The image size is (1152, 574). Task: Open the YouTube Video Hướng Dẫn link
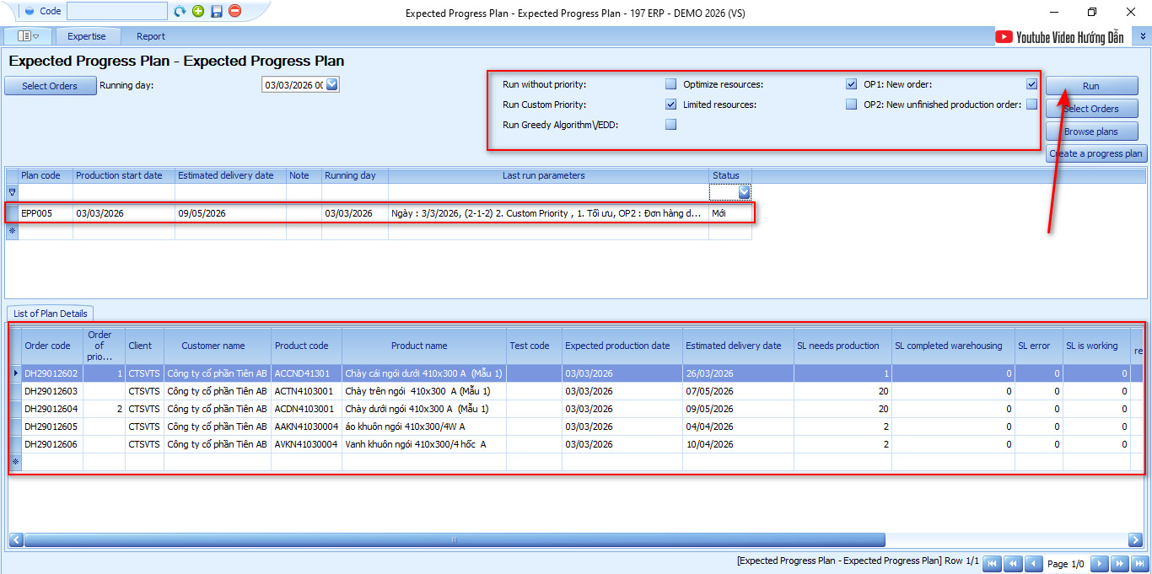point(1060,37)
